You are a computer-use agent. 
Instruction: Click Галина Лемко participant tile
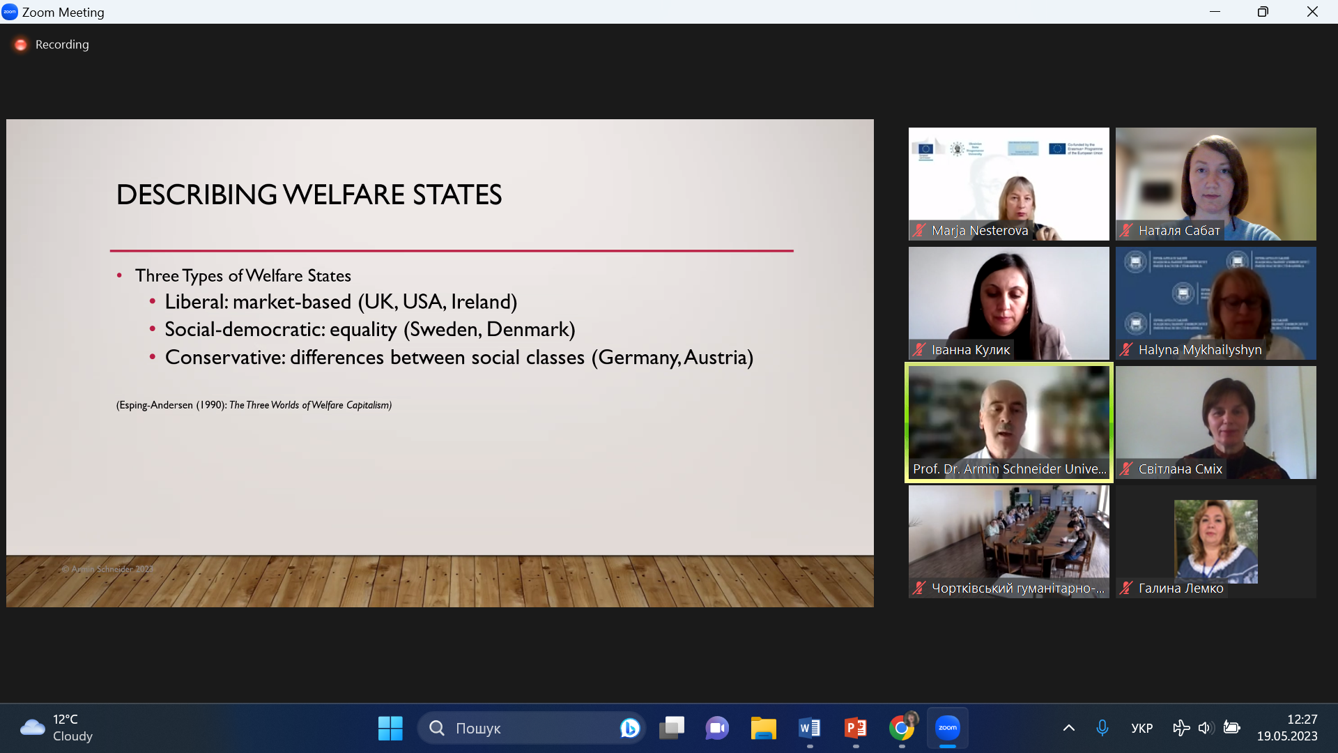click(x=1215, y=541)
